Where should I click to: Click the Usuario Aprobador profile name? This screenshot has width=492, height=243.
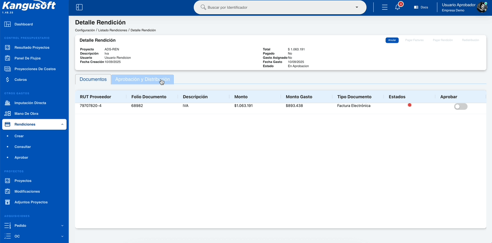458,5
